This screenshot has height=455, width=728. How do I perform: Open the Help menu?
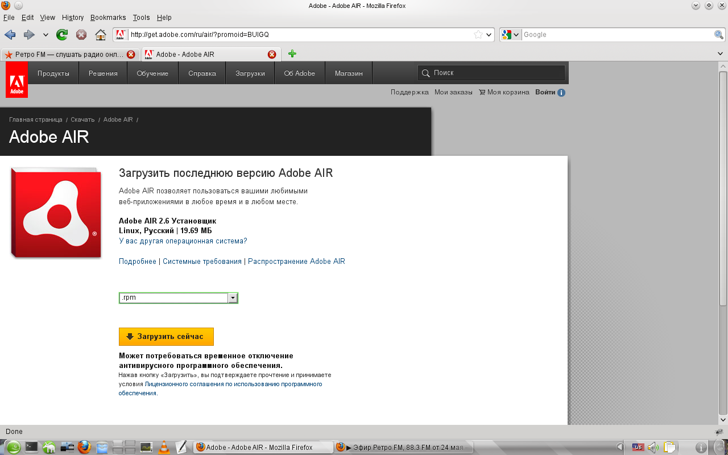click(x=164, y=18)
